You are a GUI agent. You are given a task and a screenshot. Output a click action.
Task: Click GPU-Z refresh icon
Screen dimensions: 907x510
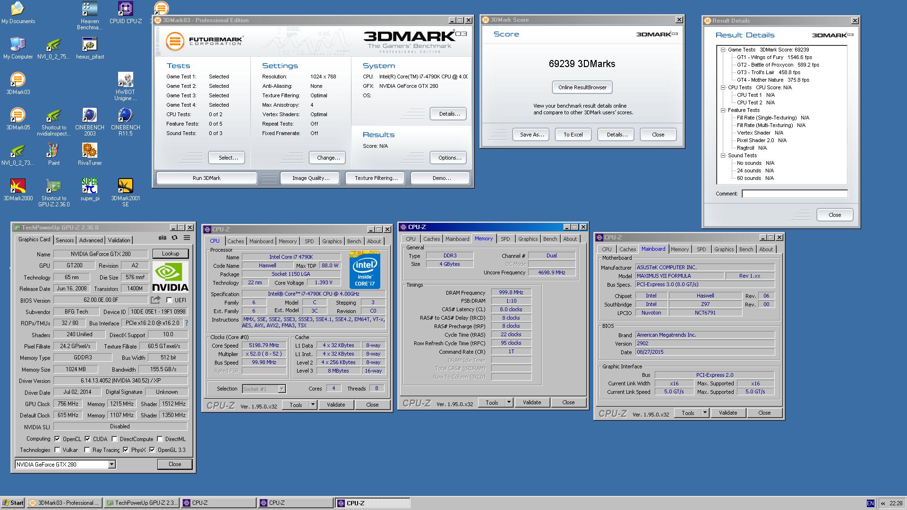(174, 238)
